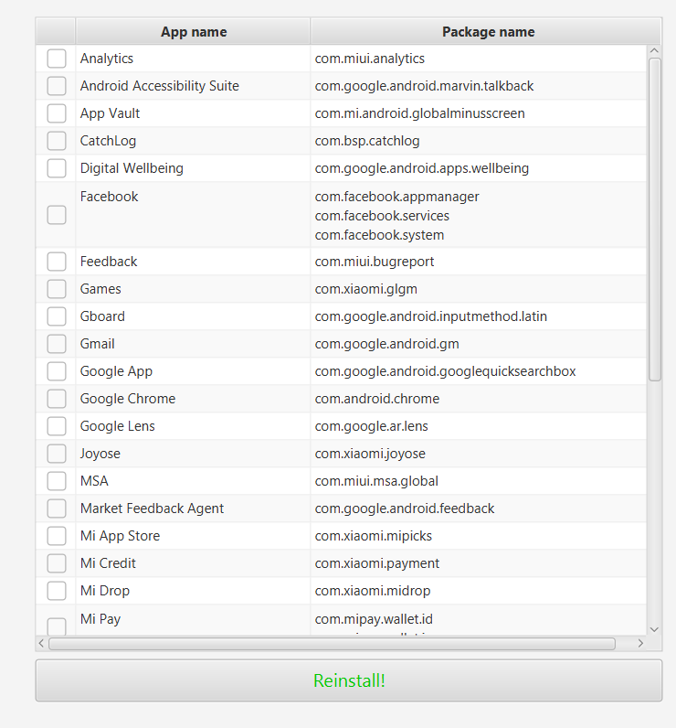Screen dimensions: 676x728
Task: Select the App Vault checkbox
Action: (57, 113)
